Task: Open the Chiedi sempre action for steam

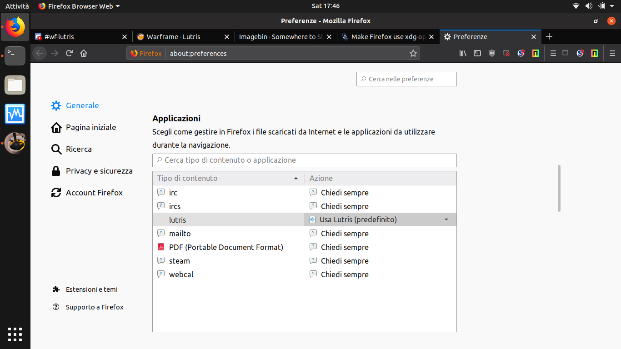Action: pyautogui.click(x=380, y=261)
